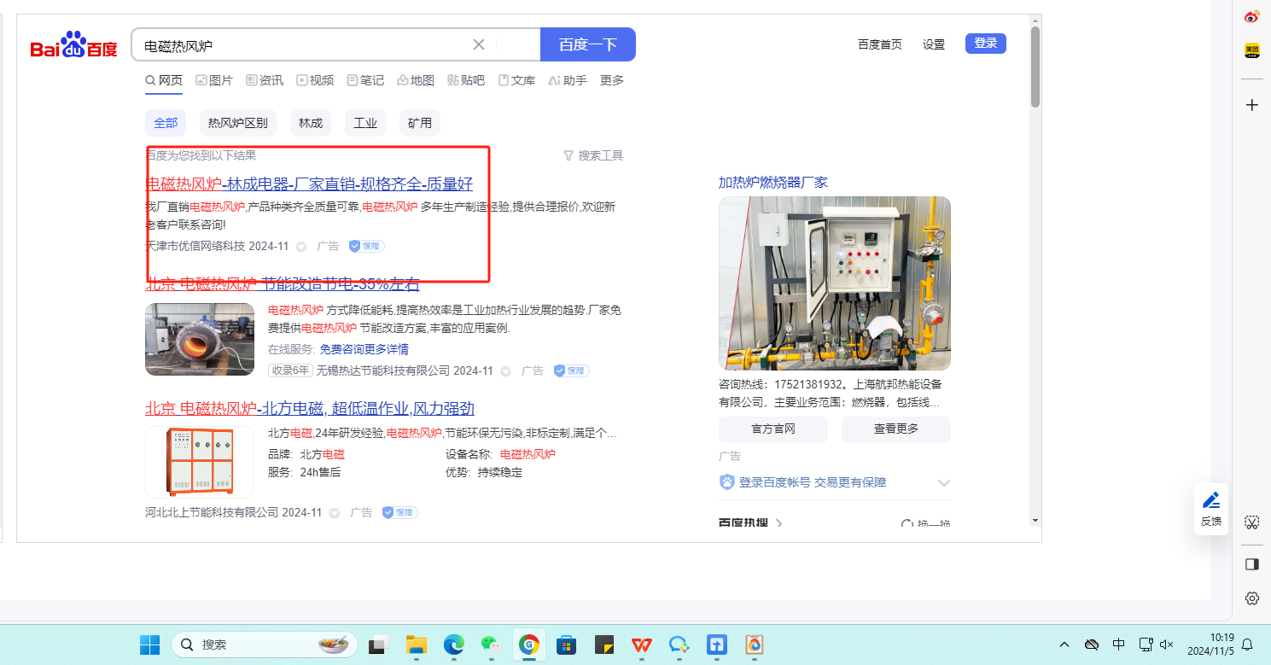This screenshot has height=665, width=1271.
Task: Expand arrow next to 天津市优信网络科技 2024-11
Action: [301, 247]
